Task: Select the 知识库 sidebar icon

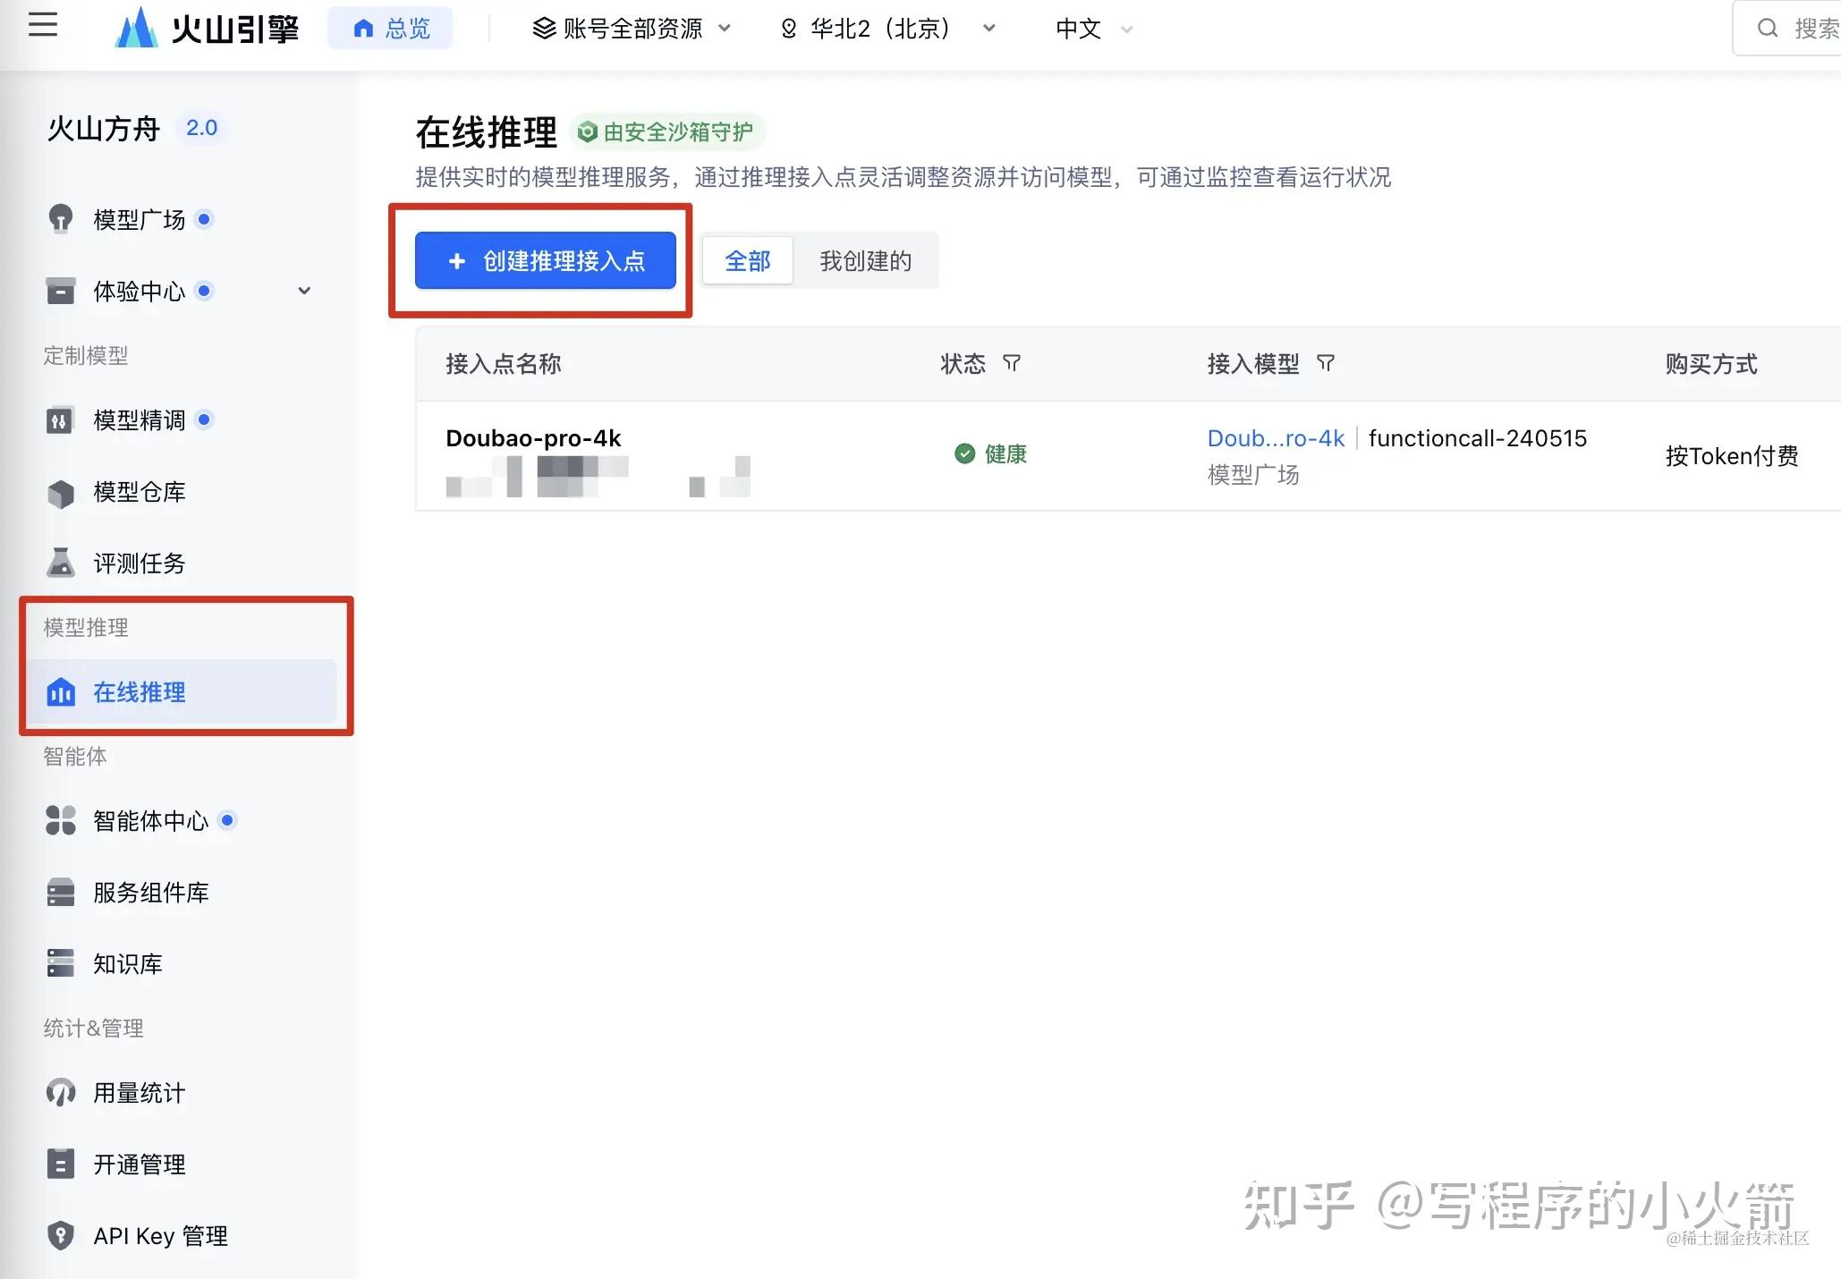Action: pyautogui.click(x=60, y=962)
